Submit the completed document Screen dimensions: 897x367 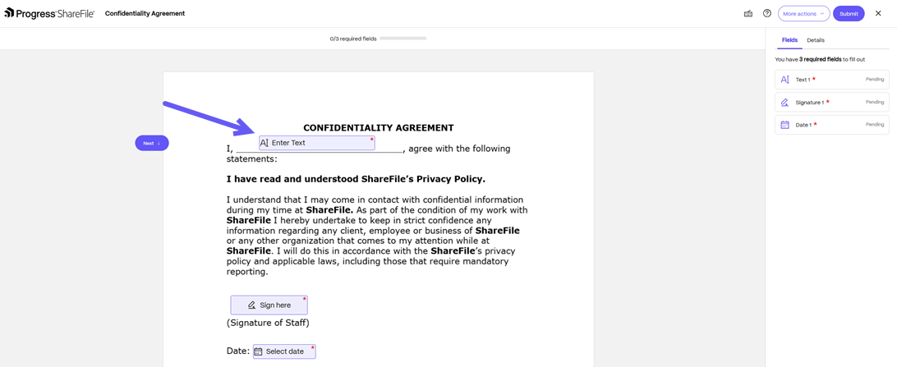849,14
